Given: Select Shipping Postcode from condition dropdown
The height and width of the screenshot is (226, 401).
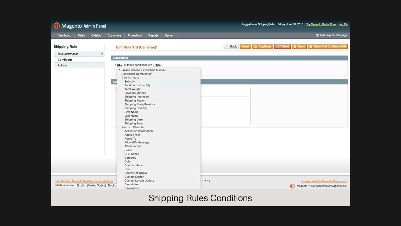Looking at the screenshot, I should point(136,97).
